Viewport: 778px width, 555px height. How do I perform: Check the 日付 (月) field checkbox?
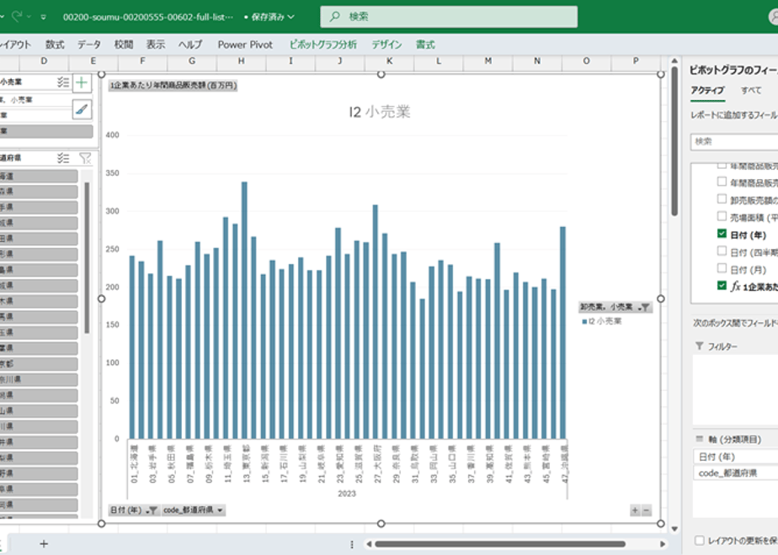(722, 268)
